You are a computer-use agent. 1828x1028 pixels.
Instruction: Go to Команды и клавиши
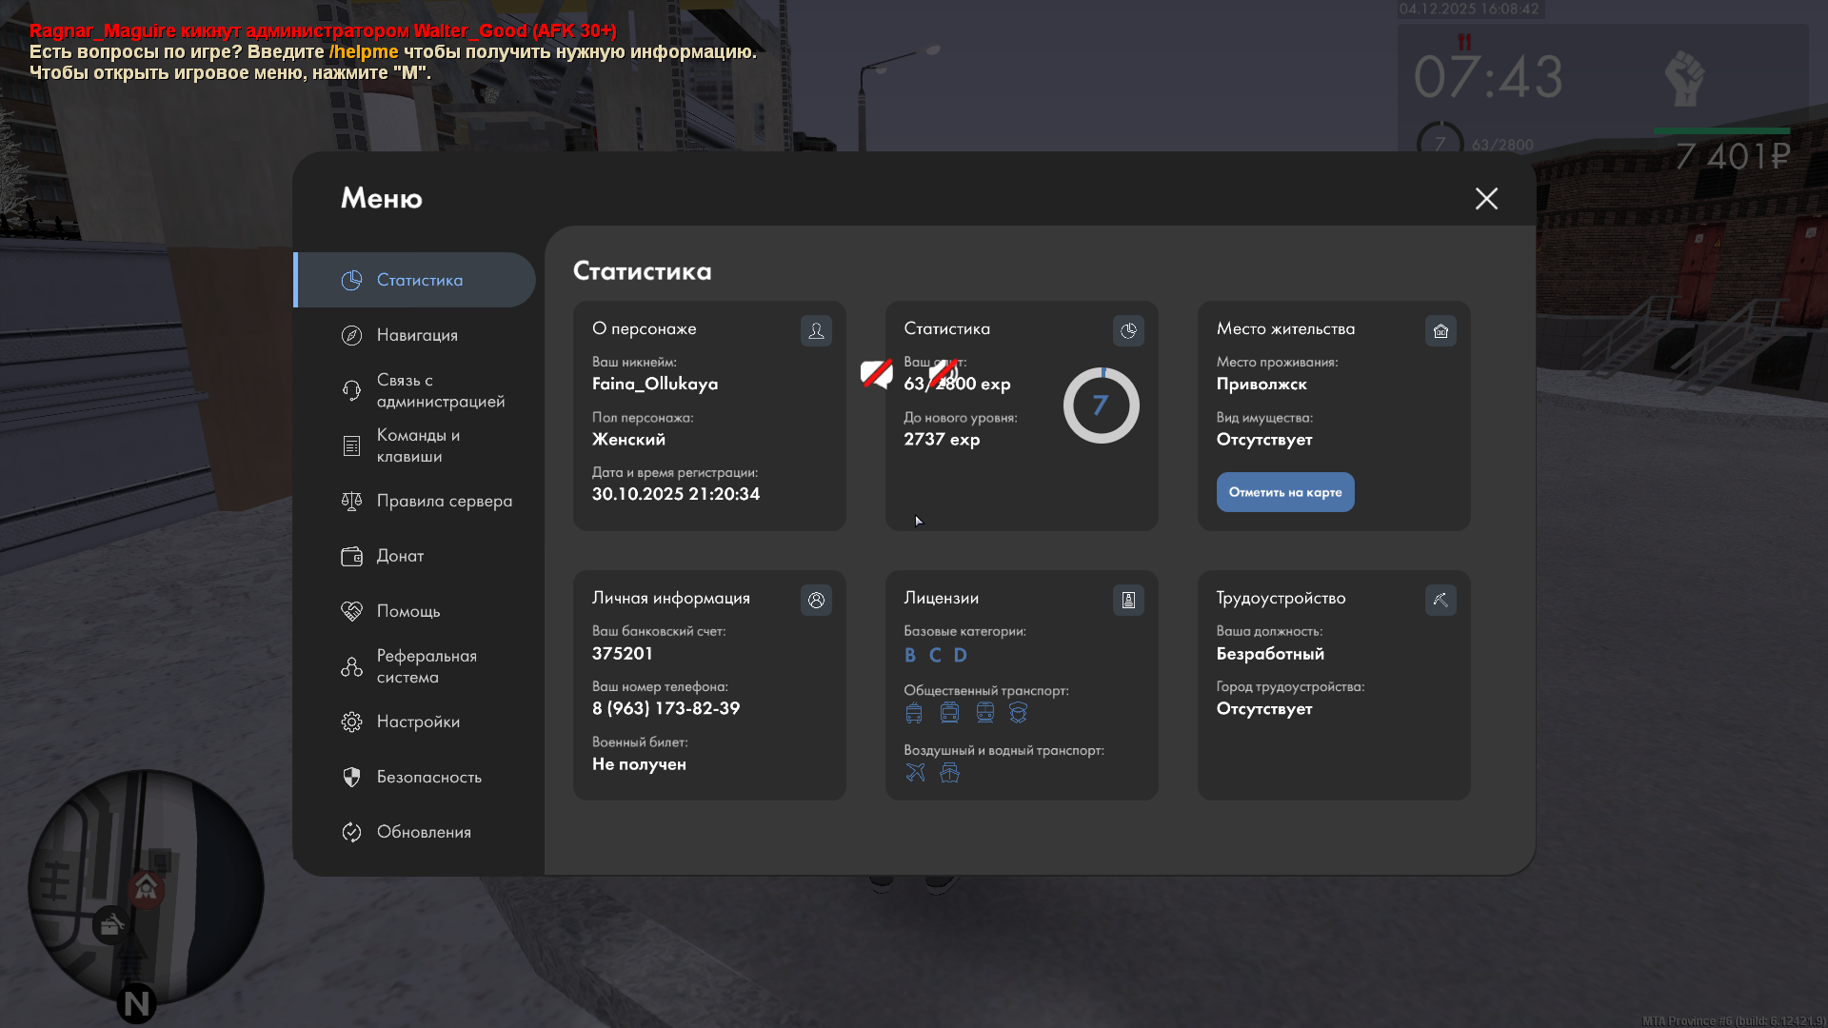(x=417, y=445)
